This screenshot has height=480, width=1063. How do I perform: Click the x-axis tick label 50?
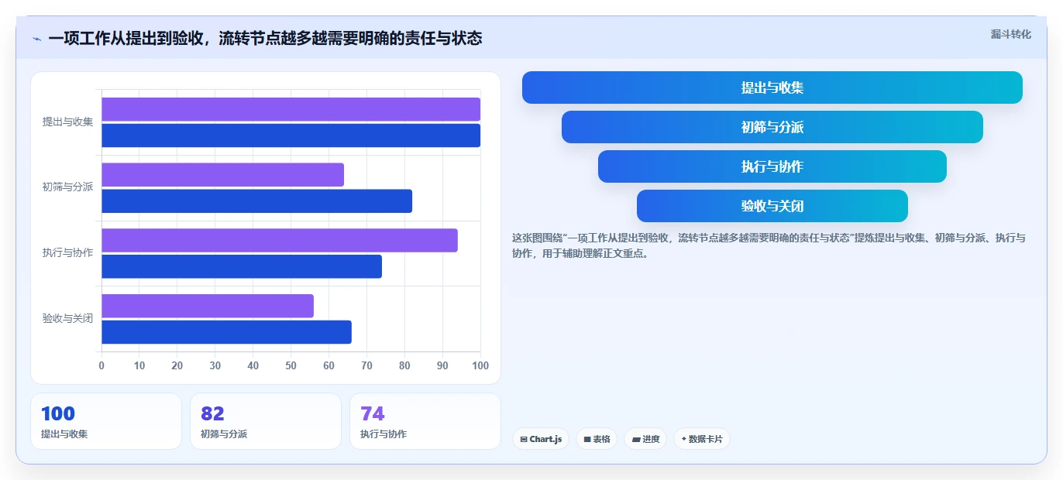(x=291, y=365)
